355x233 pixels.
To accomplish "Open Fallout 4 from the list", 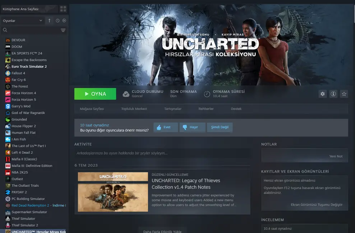I will coord(18,73).
